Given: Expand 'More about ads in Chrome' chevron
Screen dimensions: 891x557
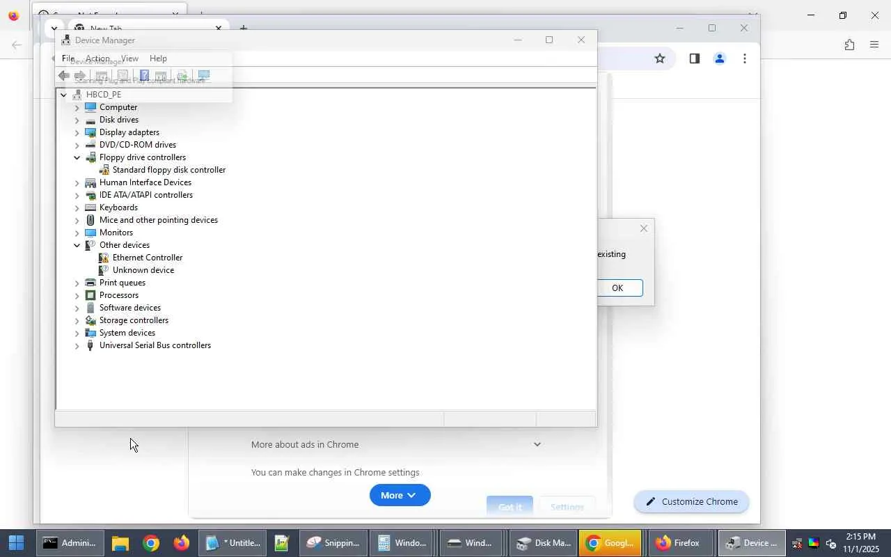Looking at the screenshot, I should pos(537,444).
